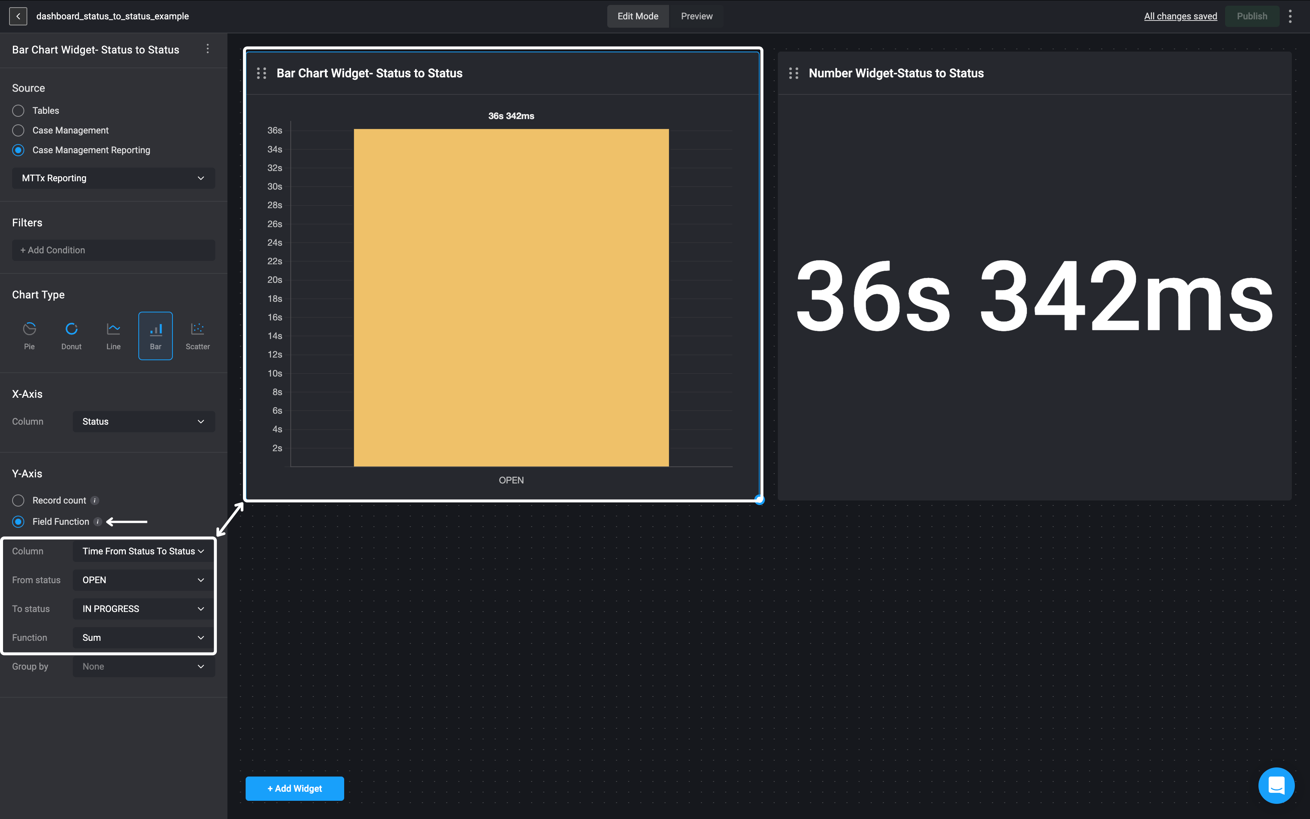Open the top-right dashboard options menu
Image resolution: width=1310 pixels, height=819 pixels.
tap(1290, 16)
